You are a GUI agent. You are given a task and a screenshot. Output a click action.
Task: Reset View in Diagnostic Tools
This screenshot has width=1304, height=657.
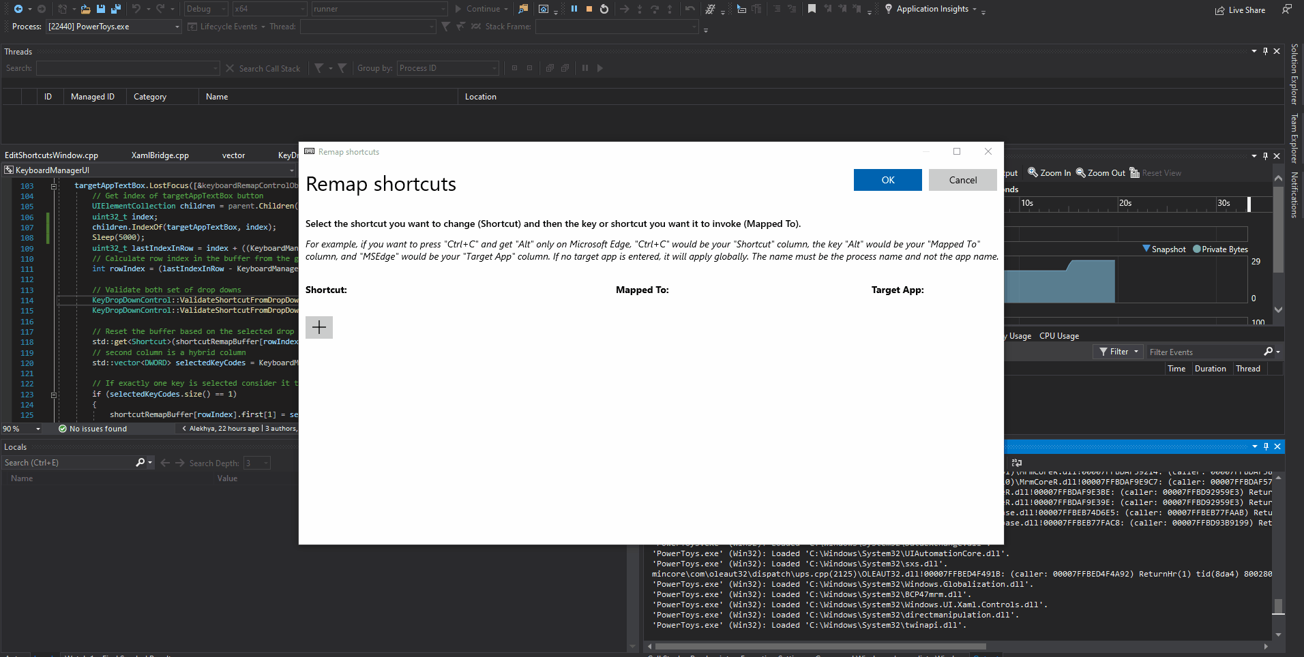(x=1156, y=172)
